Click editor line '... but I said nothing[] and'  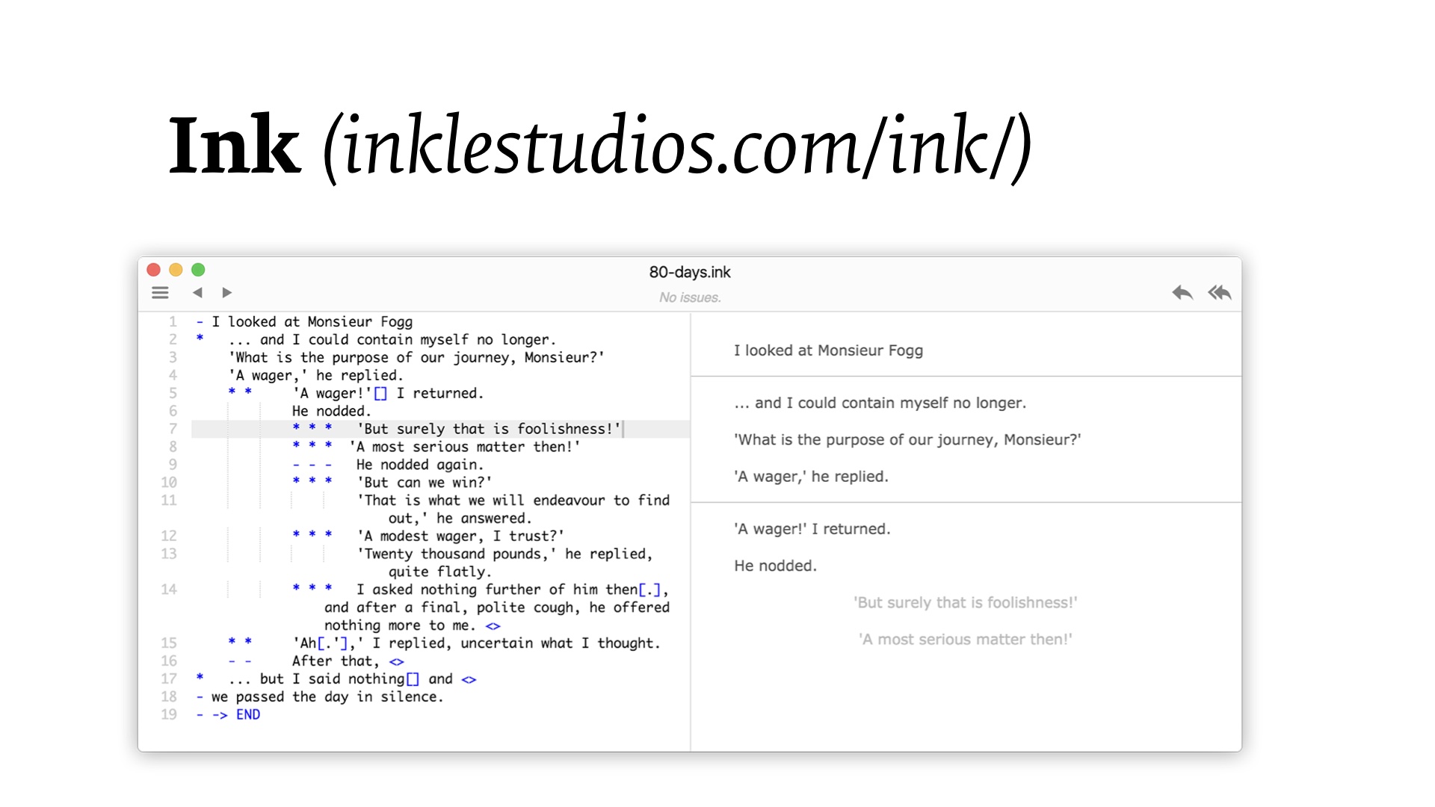tap(353, 679)
